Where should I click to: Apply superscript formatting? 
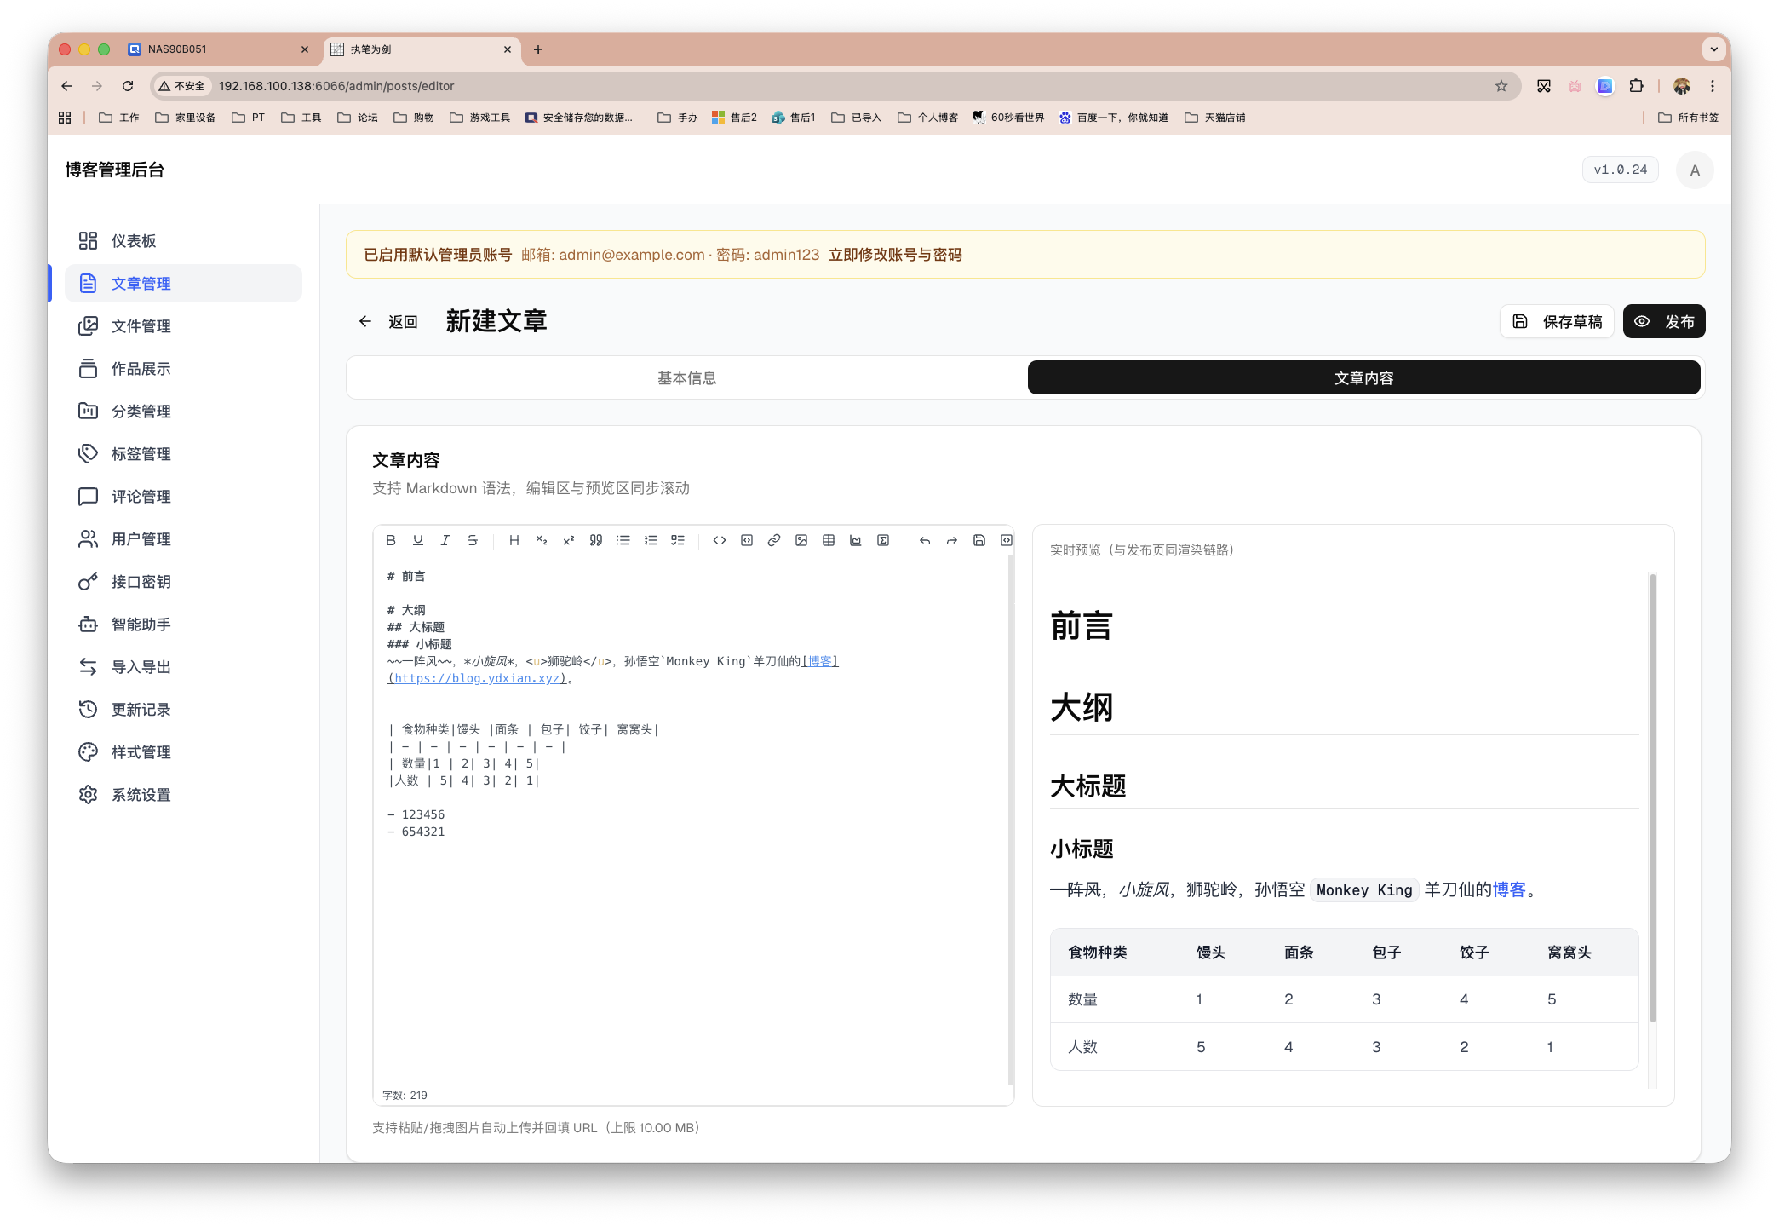point(568,540)
